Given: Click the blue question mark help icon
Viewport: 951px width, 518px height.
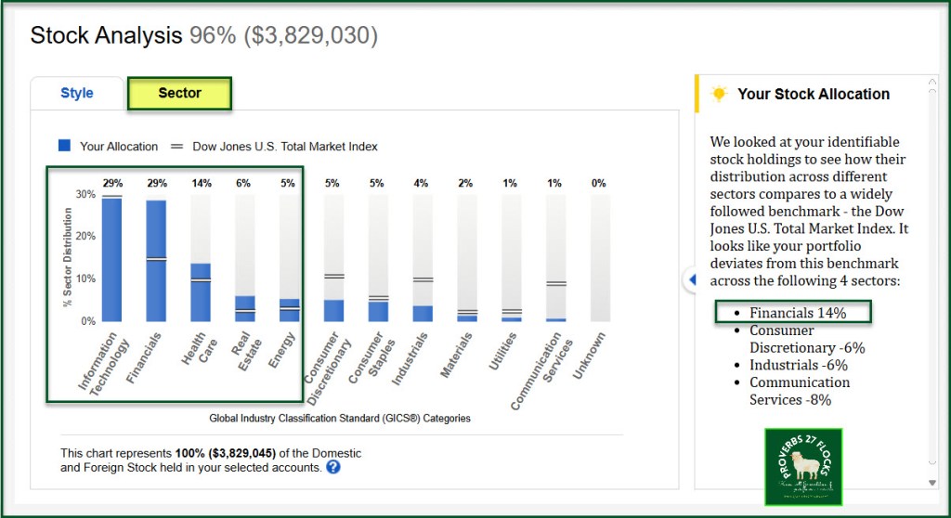Looking at the screenshot, I should [x=332, y=468].
